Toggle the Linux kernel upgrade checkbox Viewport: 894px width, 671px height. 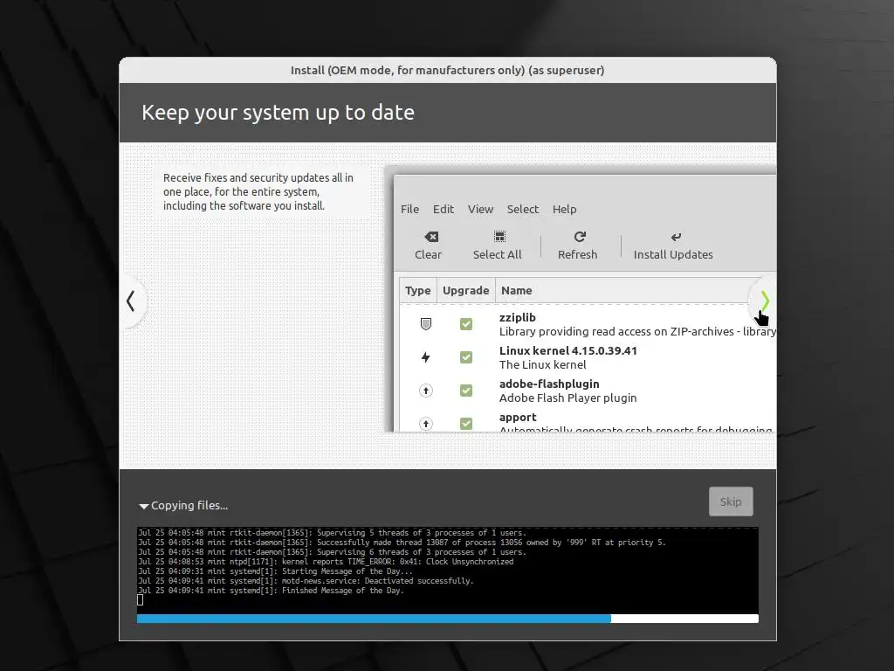tap(466, 357)
